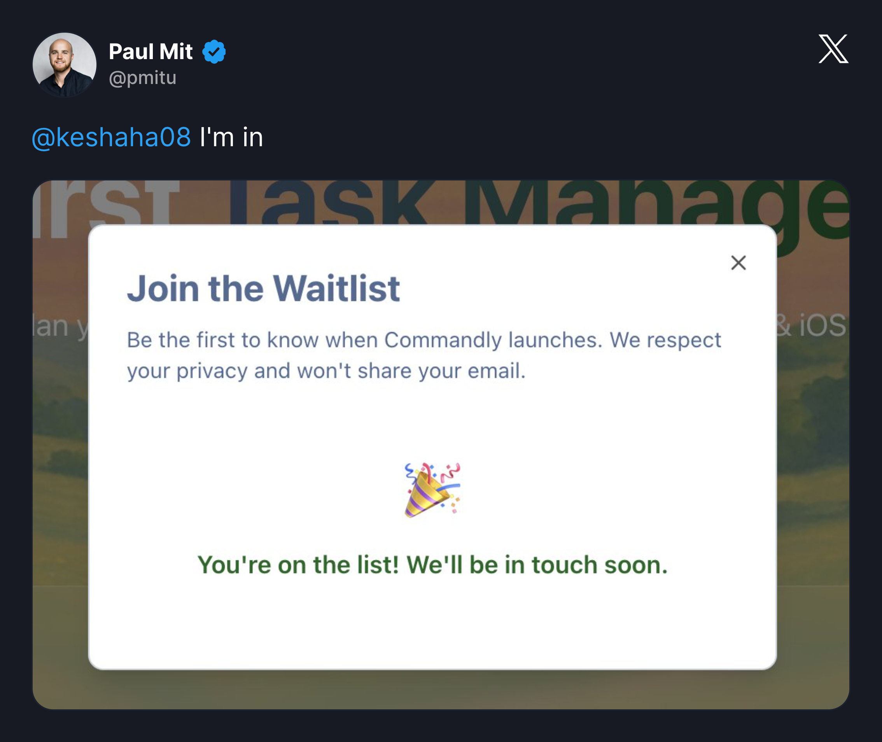Click the green success text in the modal

(x=433, y=565)
